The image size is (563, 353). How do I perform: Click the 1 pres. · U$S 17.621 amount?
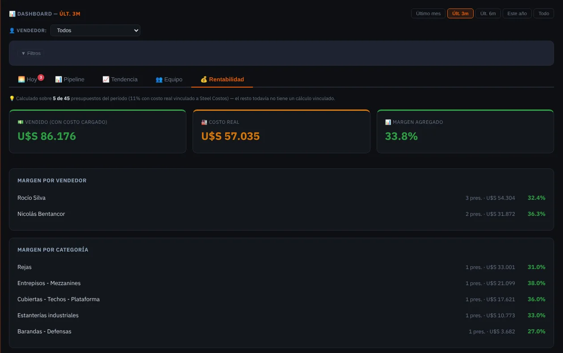490,299
